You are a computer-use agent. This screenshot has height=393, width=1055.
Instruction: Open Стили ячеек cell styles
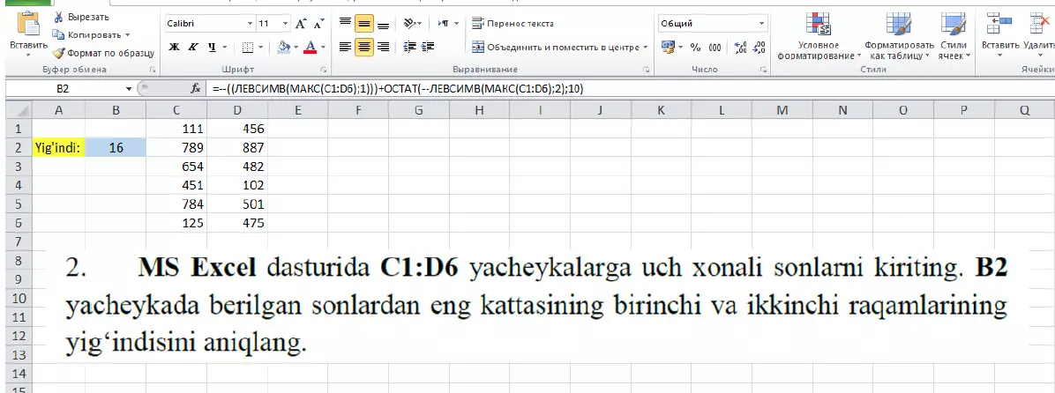point(954,37)
